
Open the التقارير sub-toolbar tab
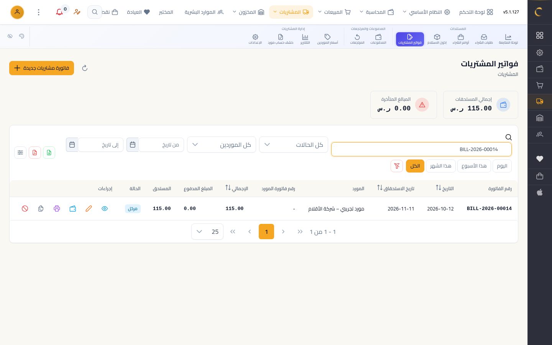tap(305, 39)
